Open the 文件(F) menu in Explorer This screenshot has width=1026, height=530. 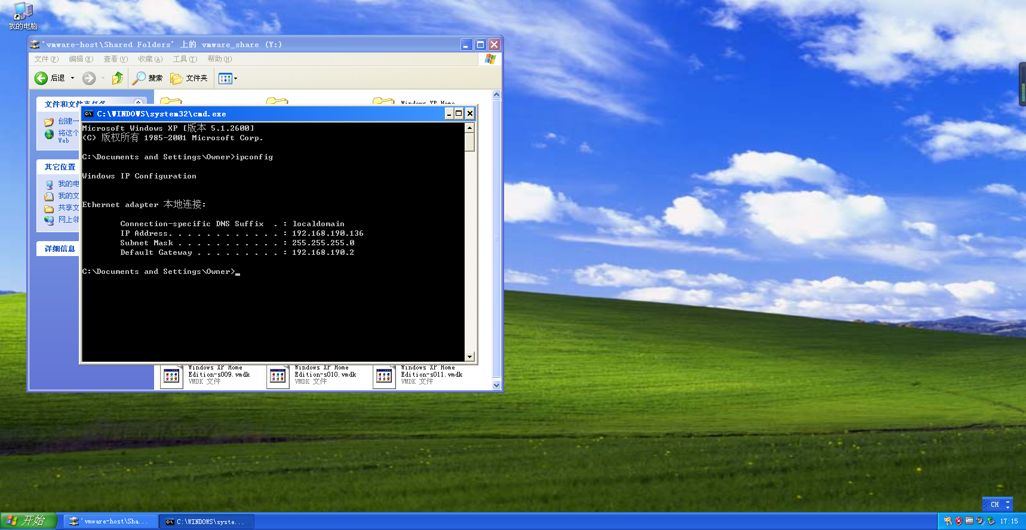point(46,59)
